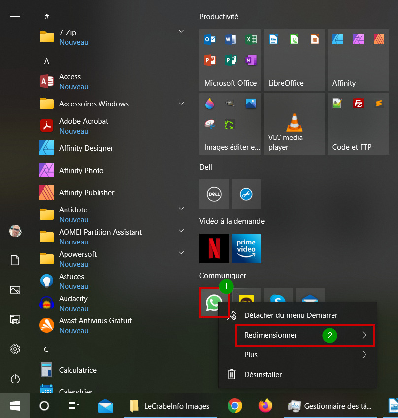Open Task View in taskbar
Viewport: 398px width, 418px height.
73,406
